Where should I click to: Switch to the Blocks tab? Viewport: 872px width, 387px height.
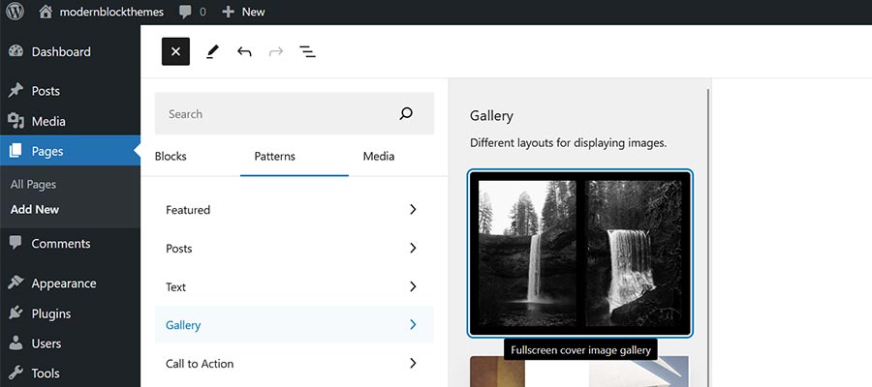(x=171, y=156)
